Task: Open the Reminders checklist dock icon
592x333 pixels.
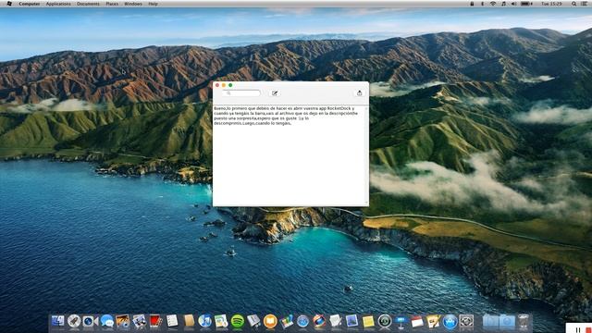Action: pos(172,321)
